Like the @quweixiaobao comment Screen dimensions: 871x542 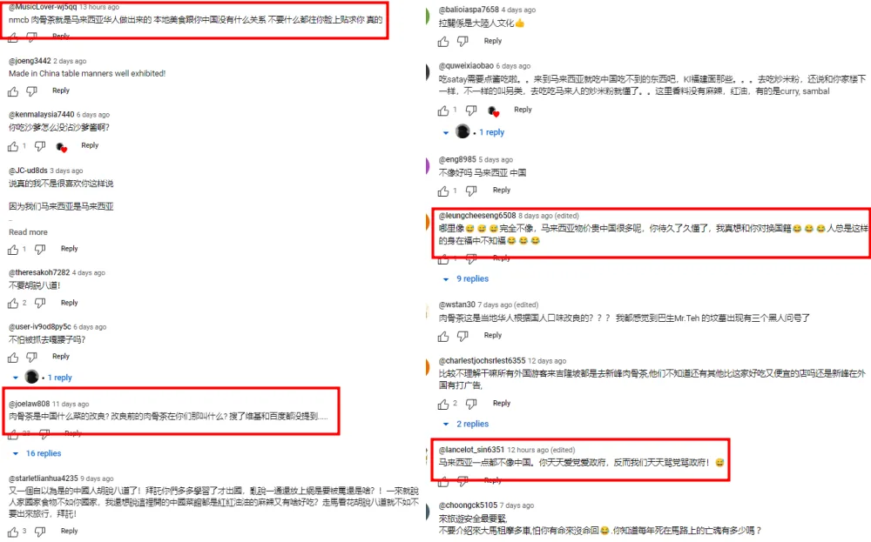443,111
